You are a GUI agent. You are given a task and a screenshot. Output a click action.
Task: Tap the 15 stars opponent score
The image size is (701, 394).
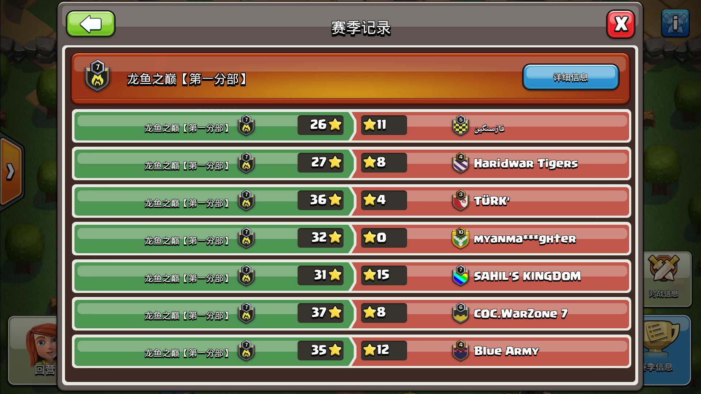(x=384, y=275)
